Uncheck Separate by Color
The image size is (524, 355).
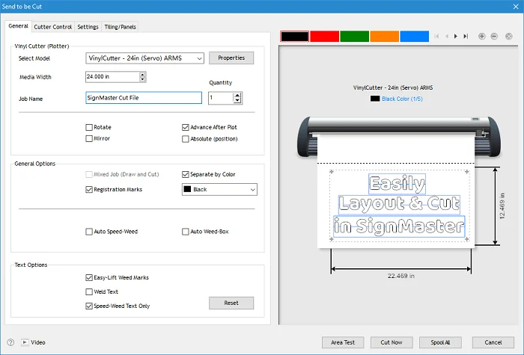pyautogui.click(x=186, y=174)
